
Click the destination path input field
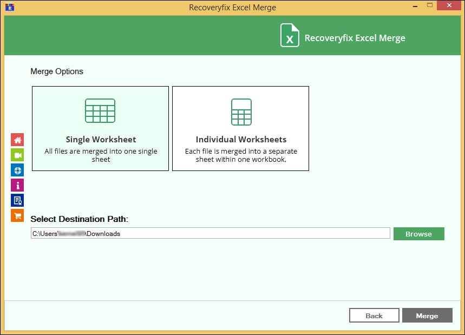[210, 233]
